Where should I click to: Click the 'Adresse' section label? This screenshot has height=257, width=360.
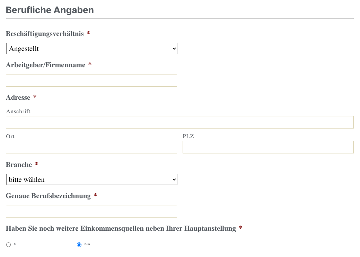pyautogui.click(x=18, y=97)
